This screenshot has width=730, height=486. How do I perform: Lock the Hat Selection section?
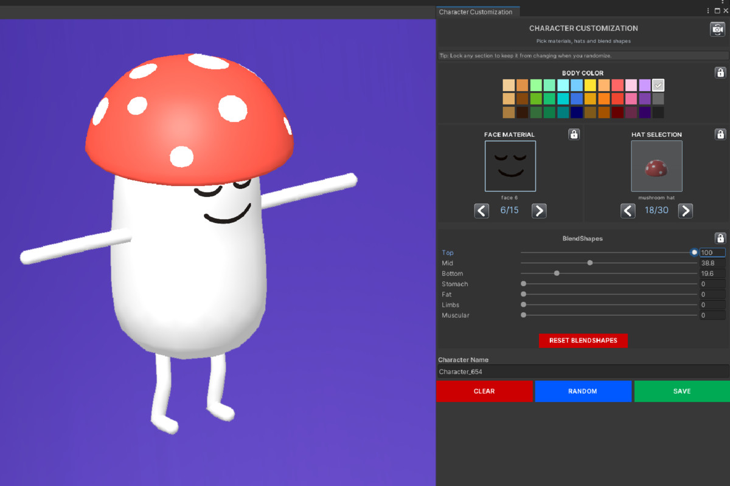point(720,134)
